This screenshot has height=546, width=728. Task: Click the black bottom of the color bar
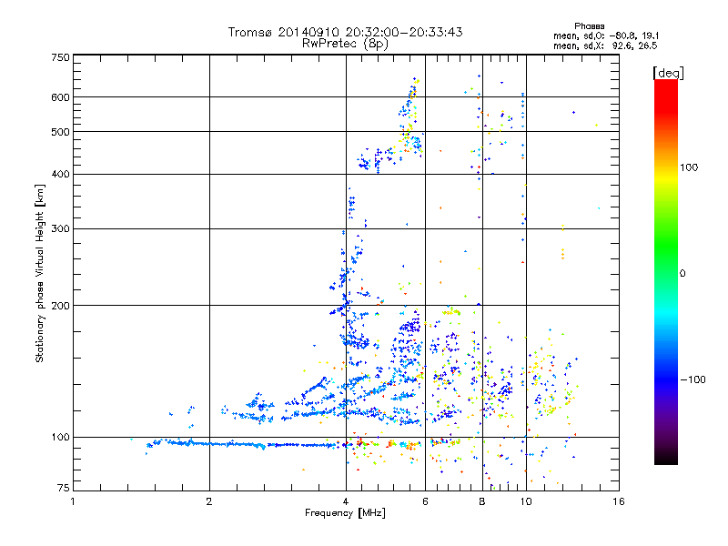(666, 458)
